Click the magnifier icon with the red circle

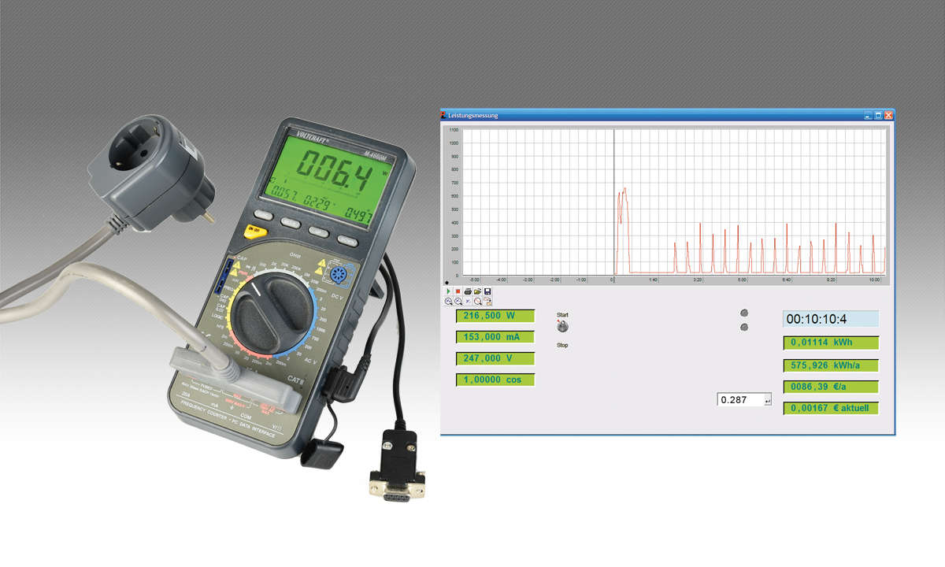coord(478,302)
